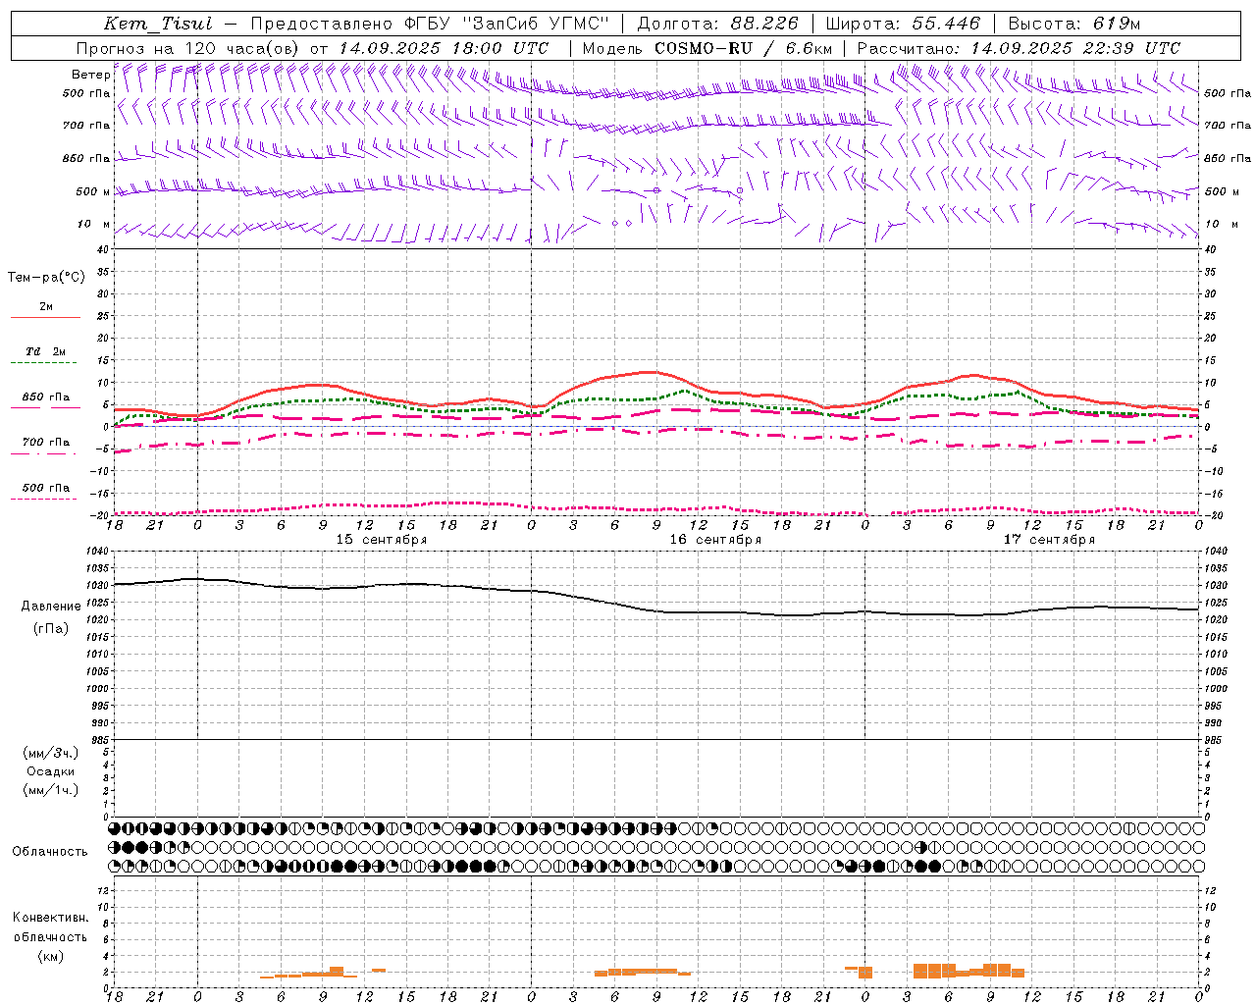Click the Высота: 619м value

click(1074, 24)
